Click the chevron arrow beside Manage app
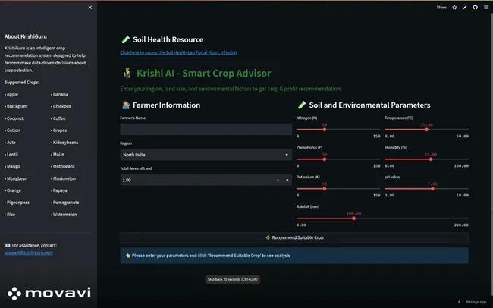Viewport: 493px width, 308px height. (x=459, y=302)
